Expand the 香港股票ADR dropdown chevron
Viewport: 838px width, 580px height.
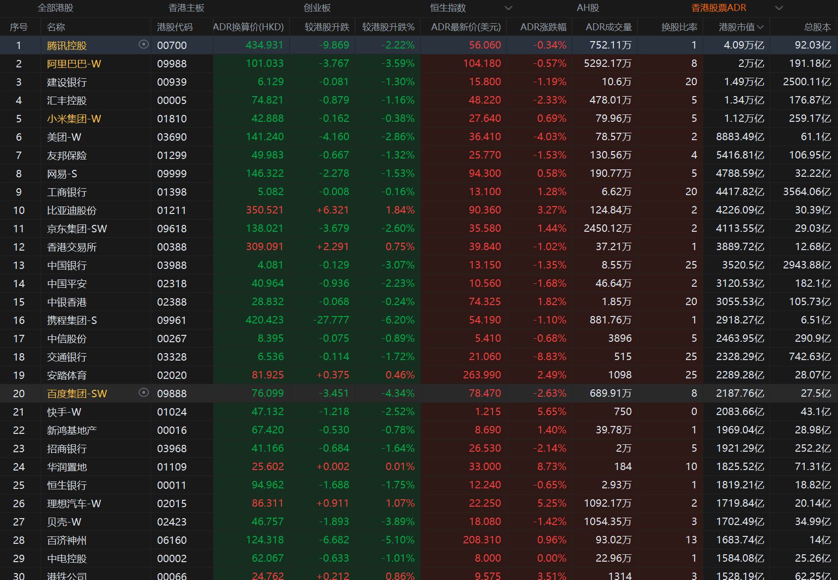[x=779, y=8]
